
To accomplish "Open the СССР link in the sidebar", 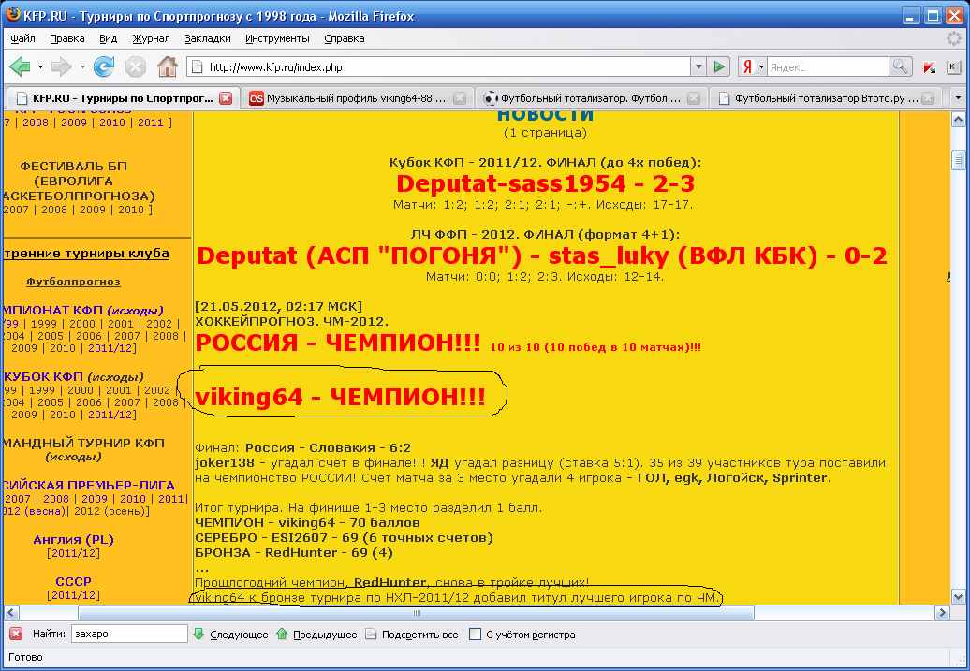I will (73, 581).
